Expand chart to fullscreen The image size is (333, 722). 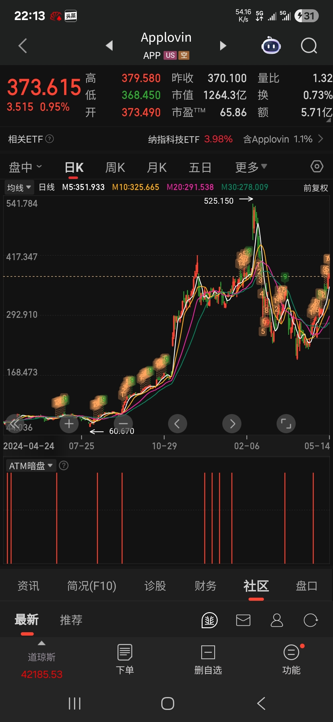[286, 424]
